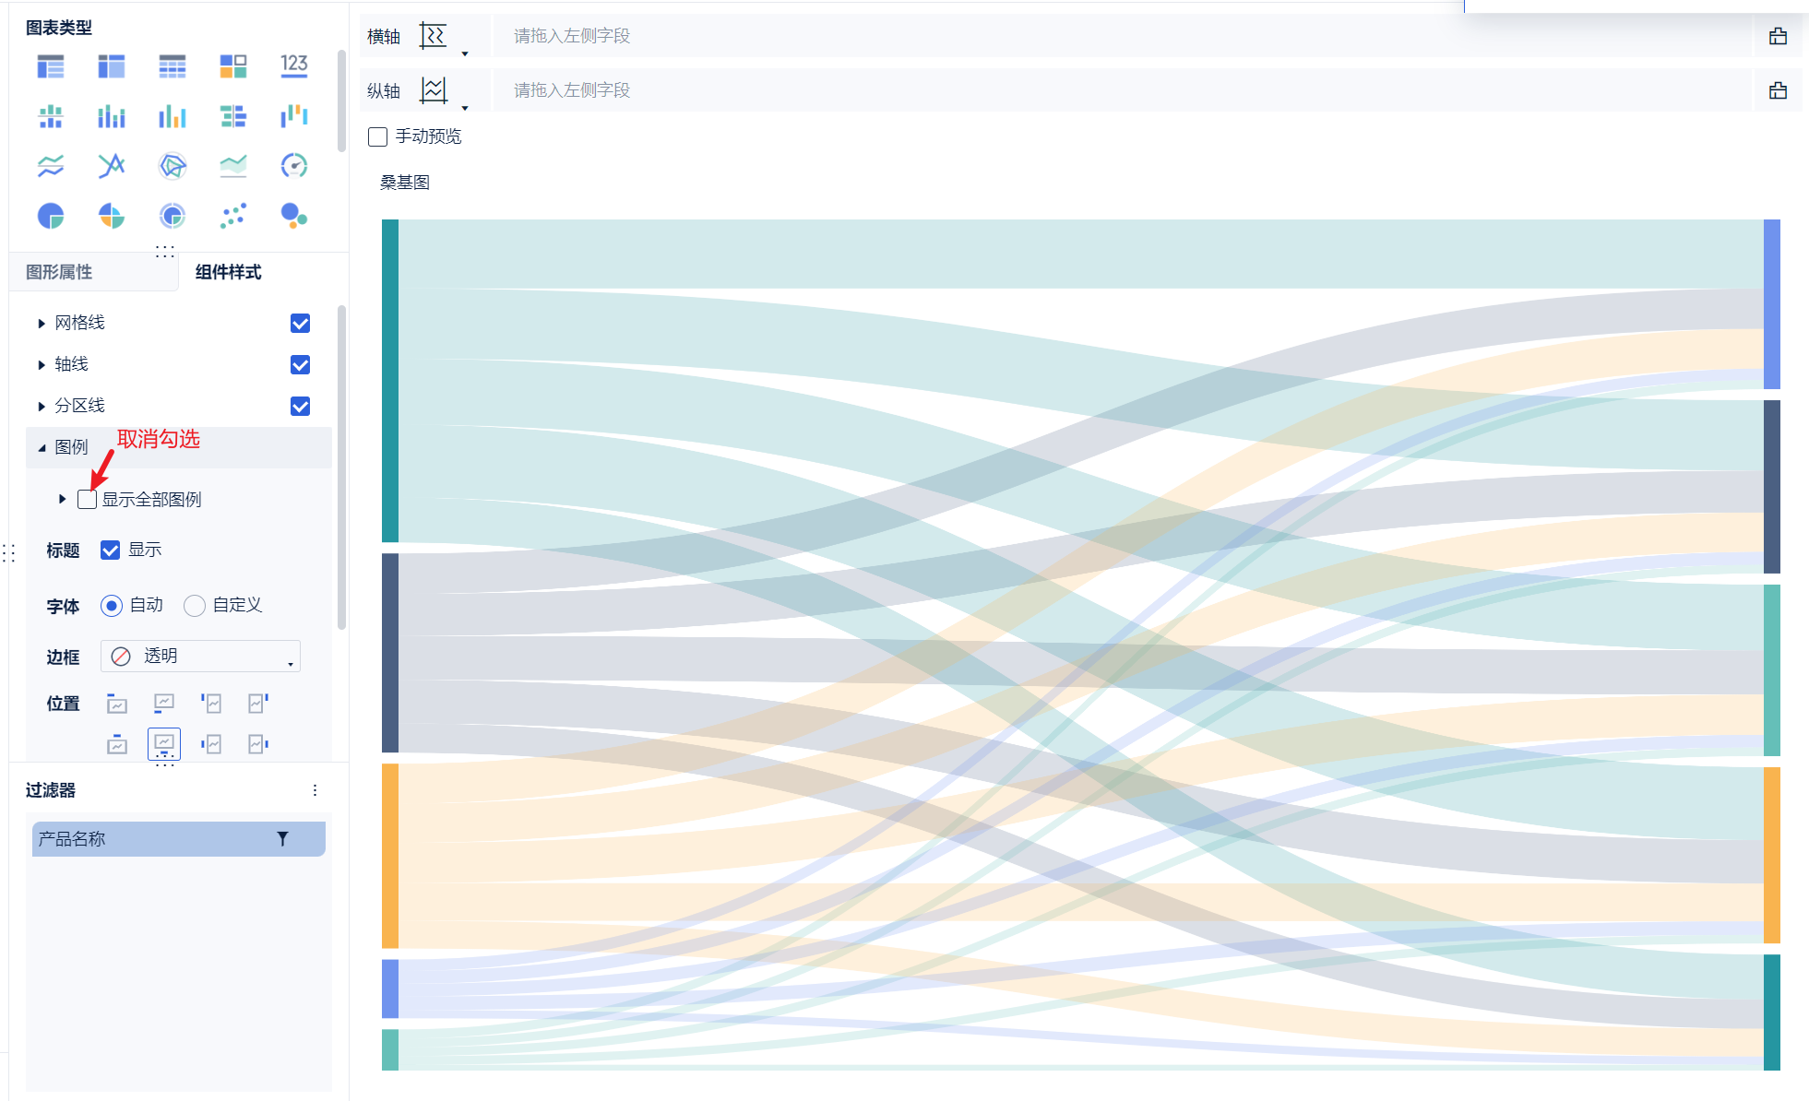The image size is (1809, 1101).
Task: Switch to the 组件样式 tab
Action: click(x=228, y=272)
